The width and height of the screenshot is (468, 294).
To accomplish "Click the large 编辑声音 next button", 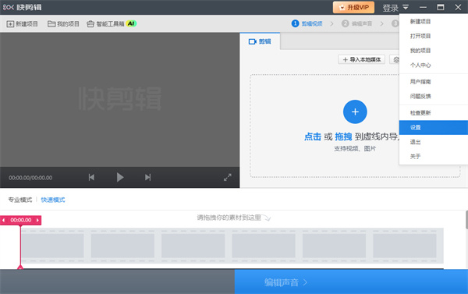I will [x=351, y=282].
